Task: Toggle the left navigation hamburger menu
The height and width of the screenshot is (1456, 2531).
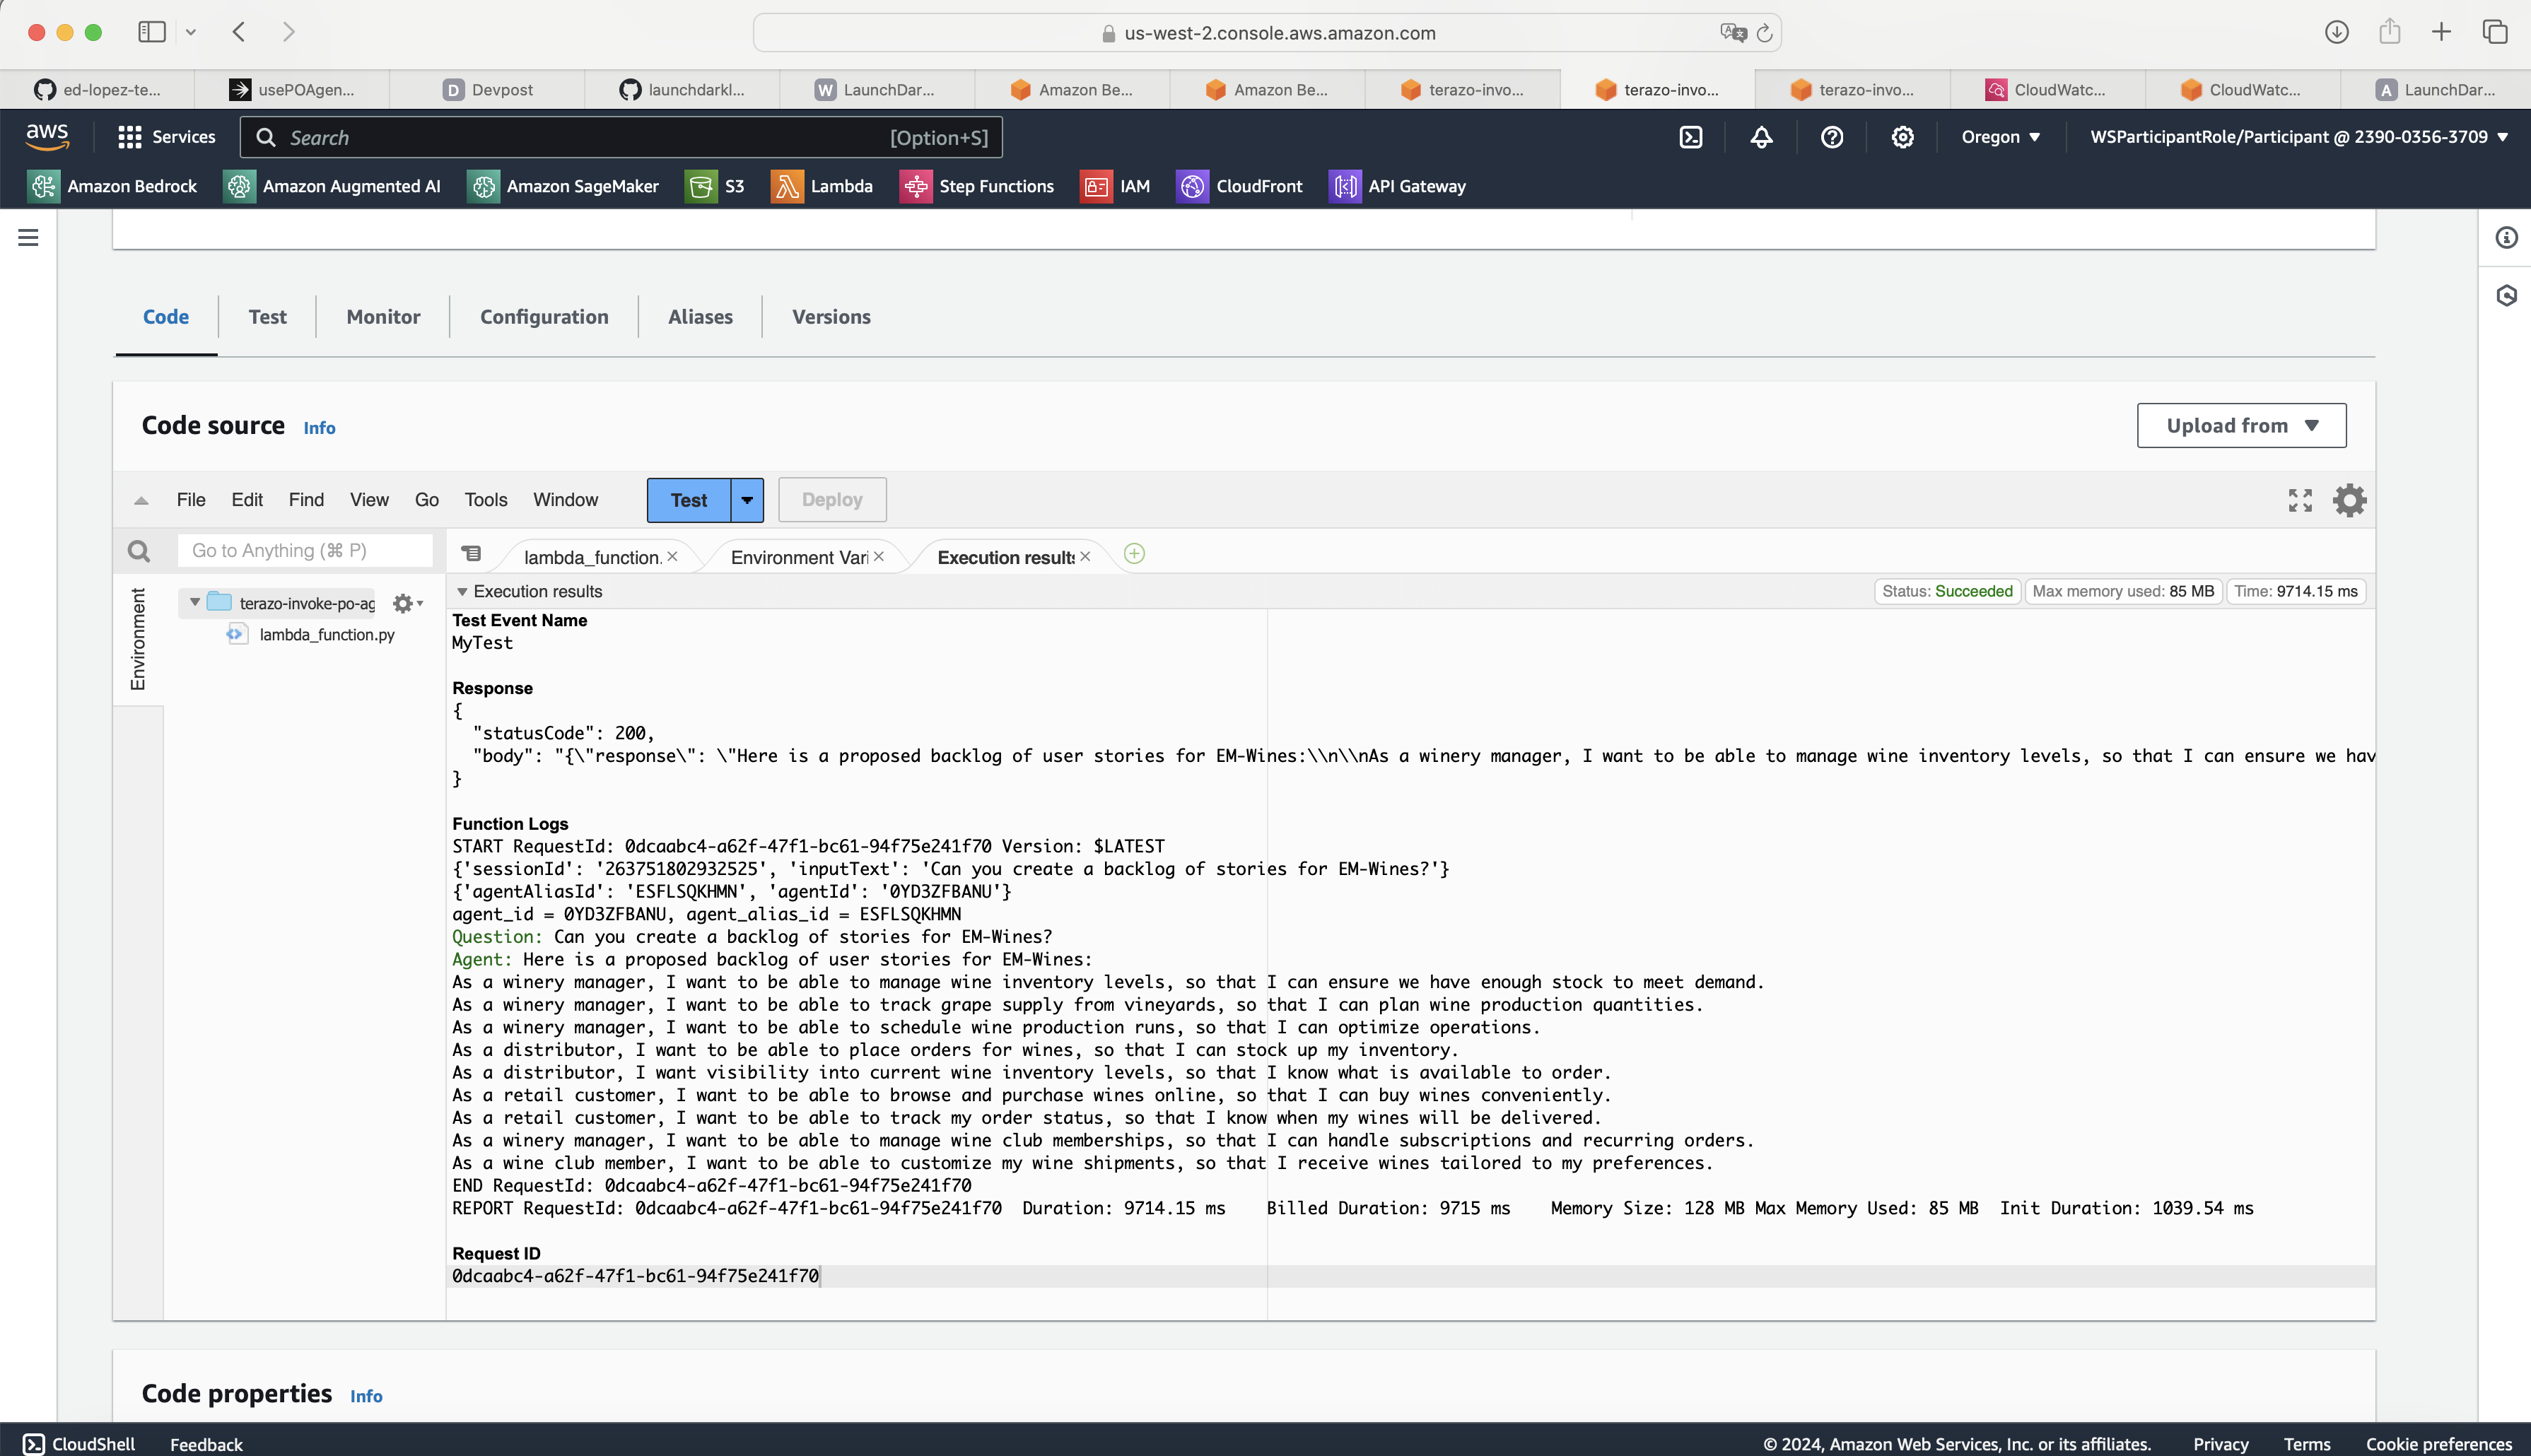Action: [x=28, y=237]
